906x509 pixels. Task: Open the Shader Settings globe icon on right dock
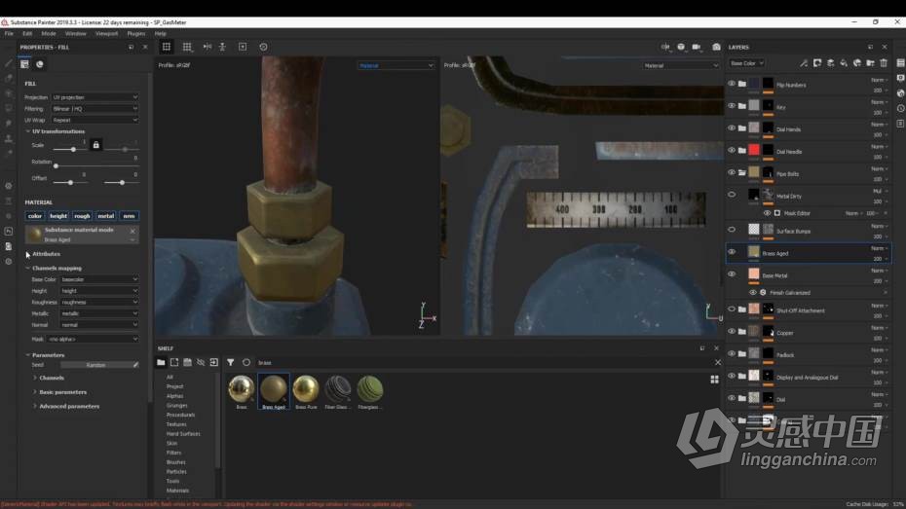pos(900,92)
